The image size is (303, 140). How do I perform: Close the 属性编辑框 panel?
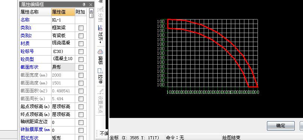click(91, 5)
